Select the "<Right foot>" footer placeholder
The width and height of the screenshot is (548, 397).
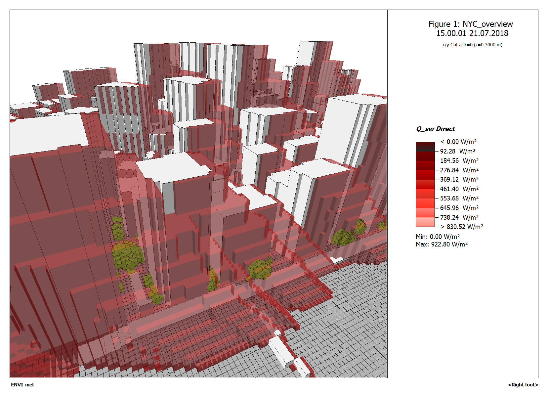point(523,385)
